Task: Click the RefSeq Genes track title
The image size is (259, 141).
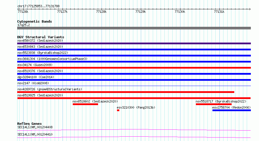Action: pyautogui.click(x=29, y=124)
